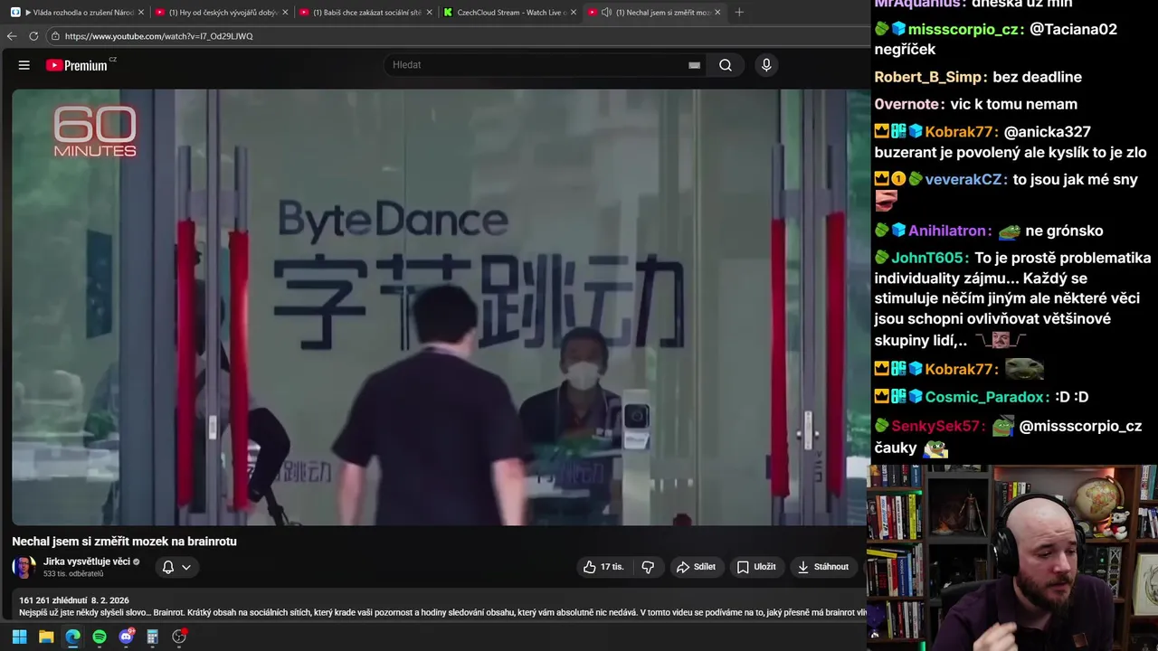Click the video title Nechal jsem si změřit mozek
The image size is (1158, 651).
[x=124, y=542]
